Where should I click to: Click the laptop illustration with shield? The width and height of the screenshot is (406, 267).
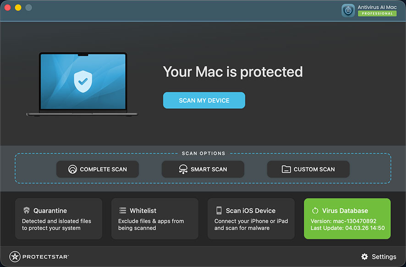[x=82, y=83]
